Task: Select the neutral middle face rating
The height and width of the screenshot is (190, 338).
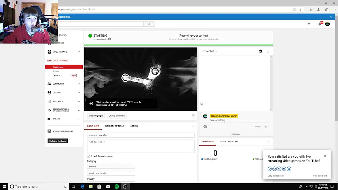Action: pos(279,169)
